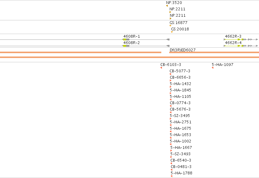The image size is (259, 178).
Task: Click the red triangle under CB-5077-3
Action: point(170,74)
